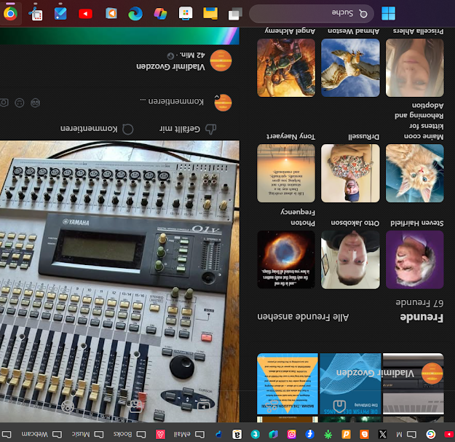The image size is (455, 442).
Task: Open the Google bookmark in the bookmarks bar
Action: (431, 434)
